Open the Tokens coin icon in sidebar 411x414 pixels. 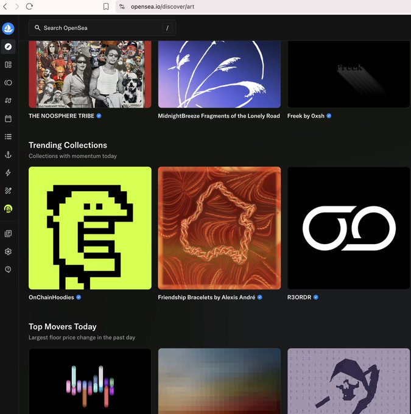(8, 83)
